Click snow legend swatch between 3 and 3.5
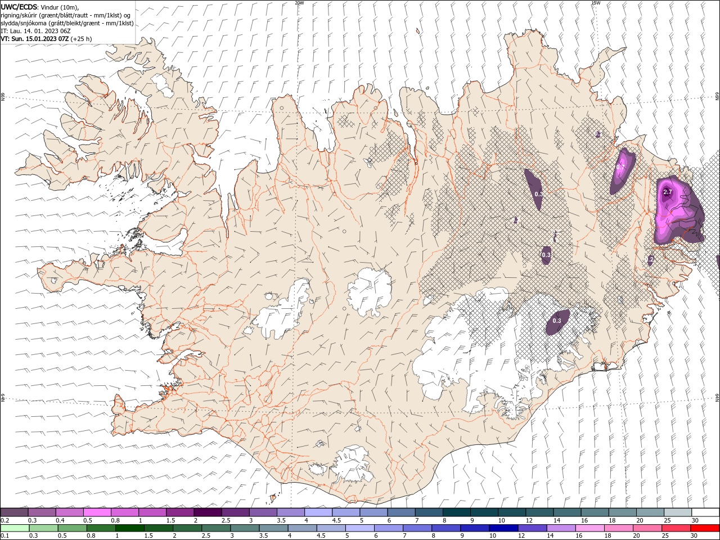The width and height of the screenshot is (720, 540). (x=263, y=512)
